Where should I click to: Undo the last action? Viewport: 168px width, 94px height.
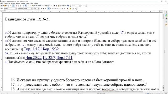39,6
